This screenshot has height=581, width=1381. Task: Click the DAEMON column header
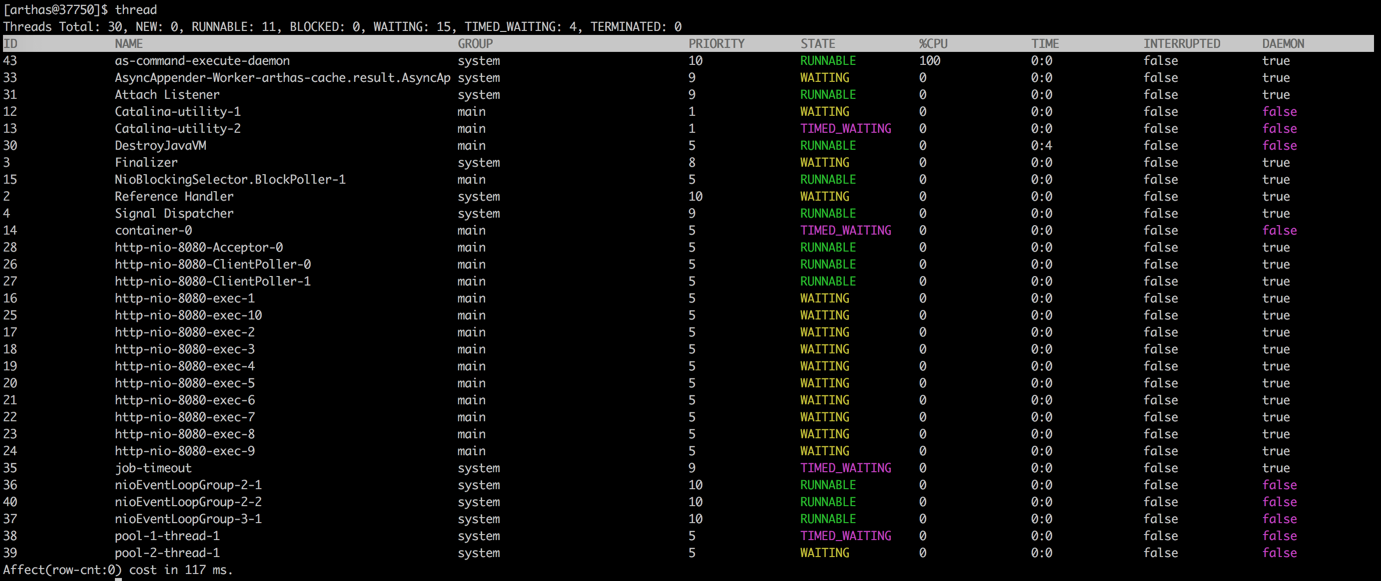(x=1283, y=43)
